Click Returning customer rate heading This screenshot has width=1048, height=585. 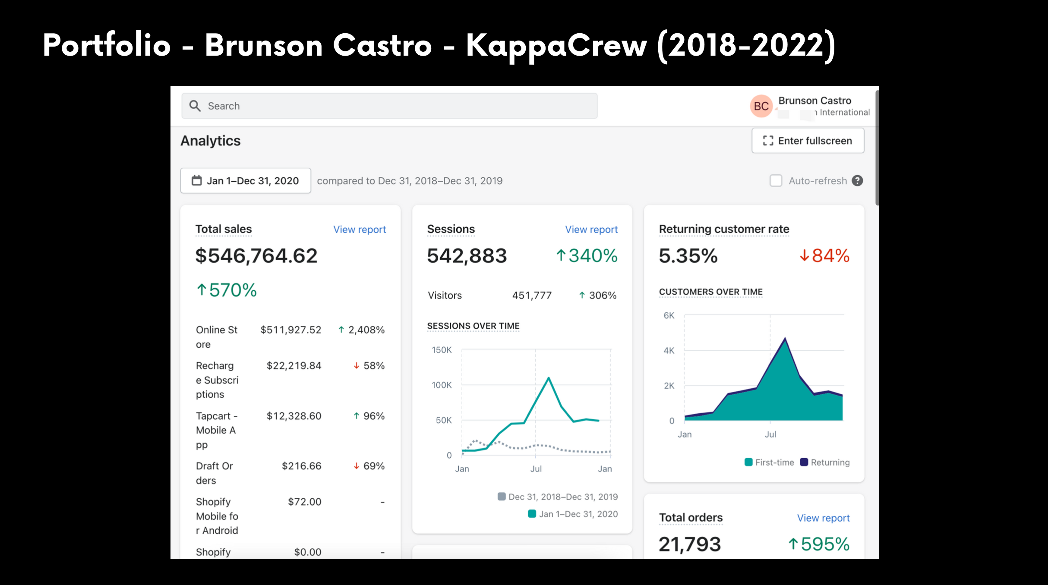(x=724, y=229)
